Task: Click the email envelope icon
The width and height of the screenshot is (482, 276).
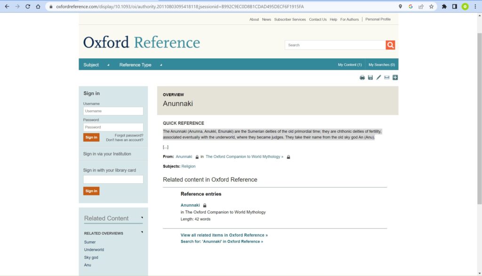Action: [x=387, y=78]
